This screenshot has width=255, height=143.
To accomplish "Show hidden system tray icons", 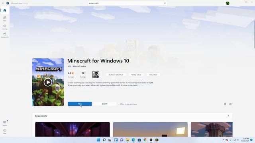I will [x=223, y=140].
